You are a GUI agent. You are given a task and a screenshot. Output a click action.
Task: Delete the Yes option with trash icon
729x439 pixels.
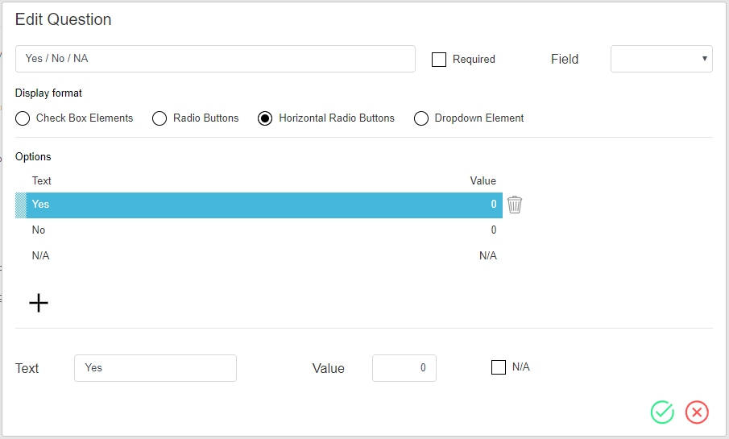pos(514,205)
